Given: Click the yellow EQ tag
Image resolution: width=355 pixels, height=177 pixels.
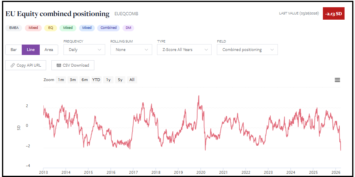Looking at the screenshot, I should tap(51, 28).
